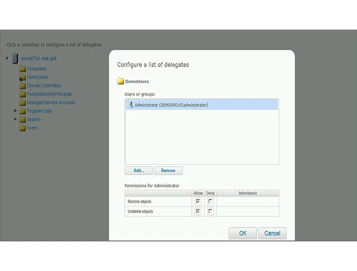Expand the System container

15,119
